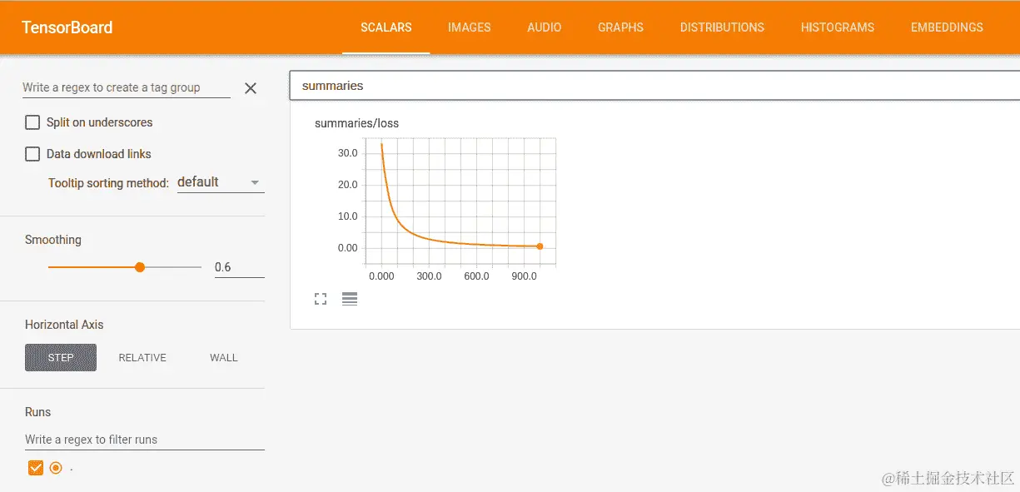Enable Data download links checkbox

tap(32, 154)
